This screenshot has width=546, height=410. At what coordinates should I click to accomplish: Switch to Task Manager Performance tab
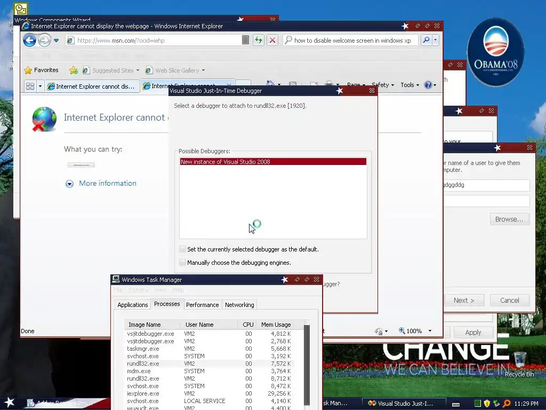(x=202, y=305)
